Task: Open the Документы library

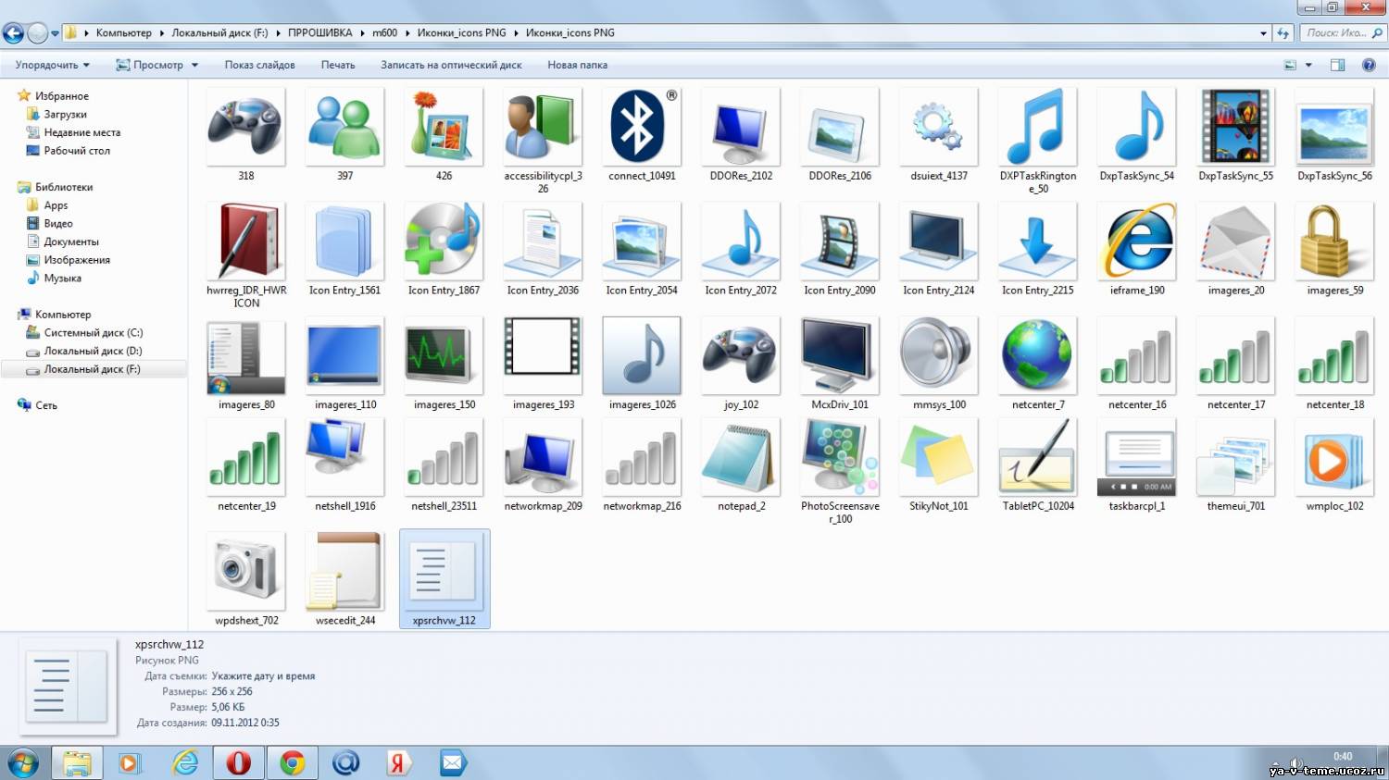Action: coord(70,241)
